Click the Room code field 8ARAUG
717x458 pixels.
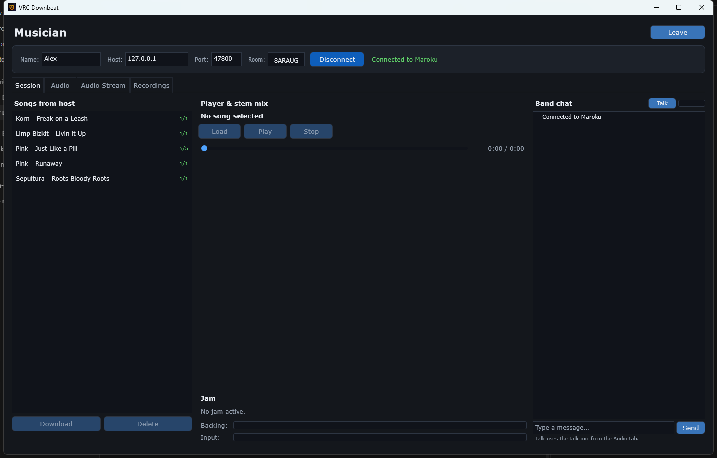(x=286, y=60)
